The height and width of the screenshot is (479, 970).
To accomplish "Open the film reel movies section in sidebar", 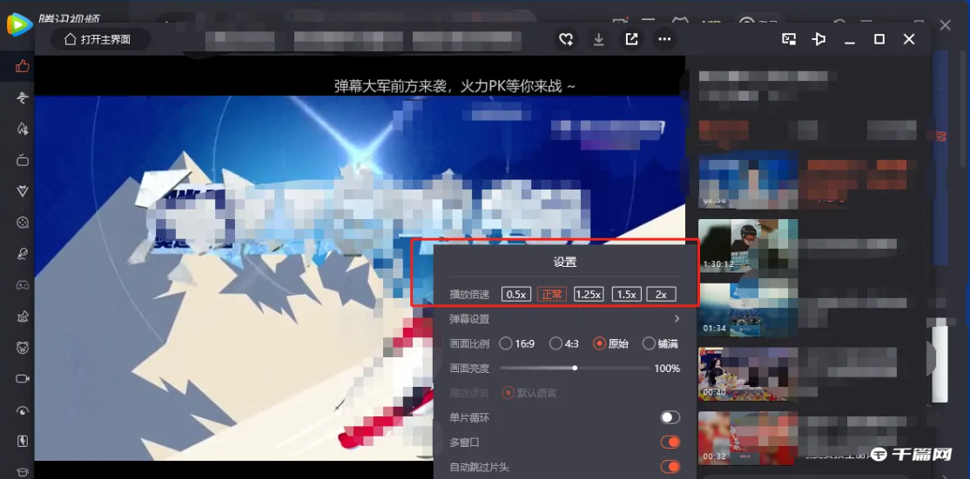I will point(23,223).
